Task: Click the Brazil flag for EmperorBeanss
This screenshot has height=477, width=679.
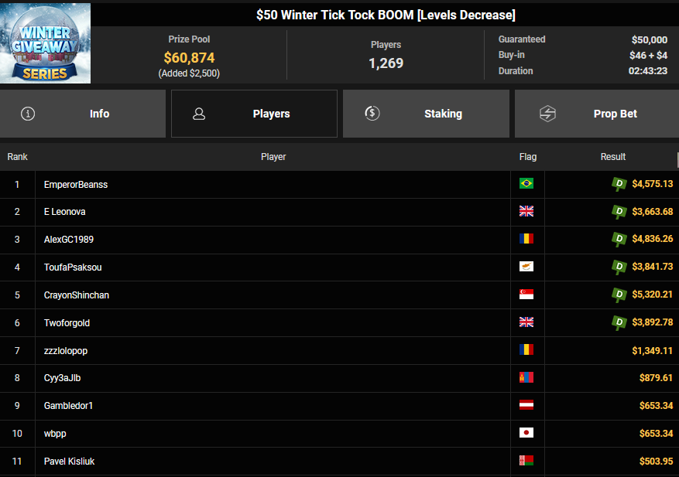Action: (x=526, y=184)
